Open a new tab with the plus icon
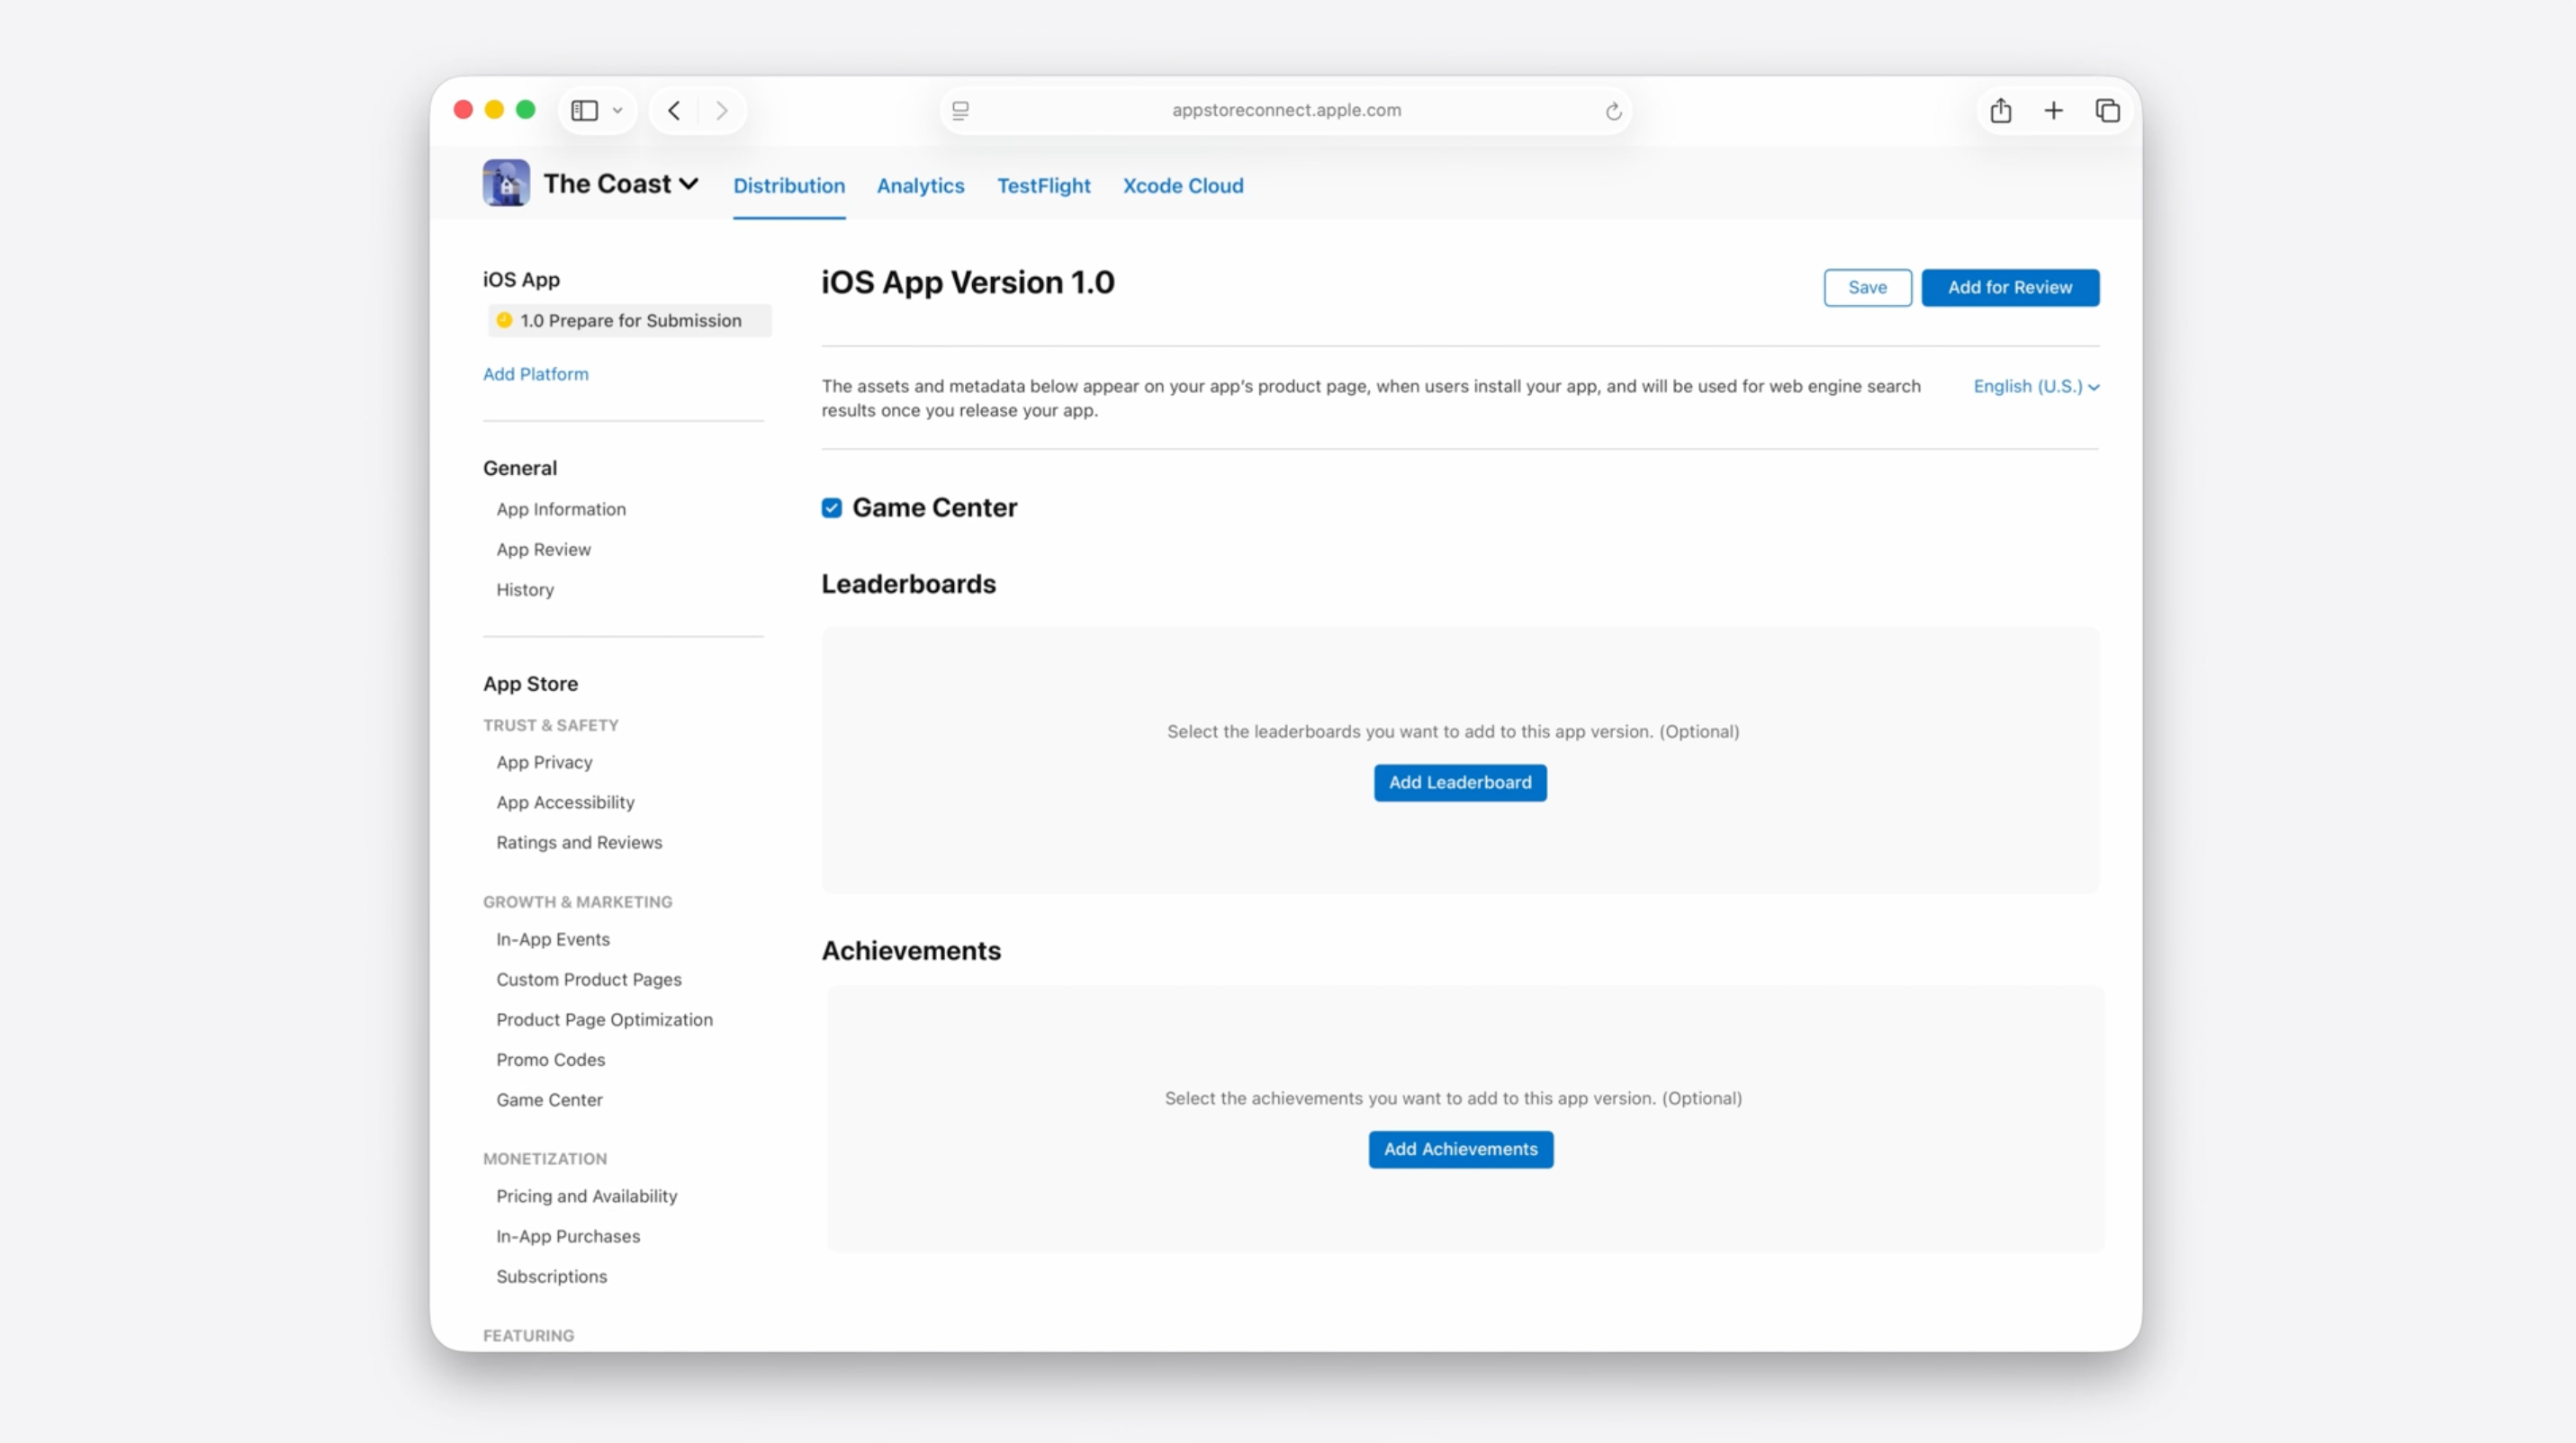Image resolution: width=2576 pixels, height=1443 pixels. click(x=2053, y=110)
